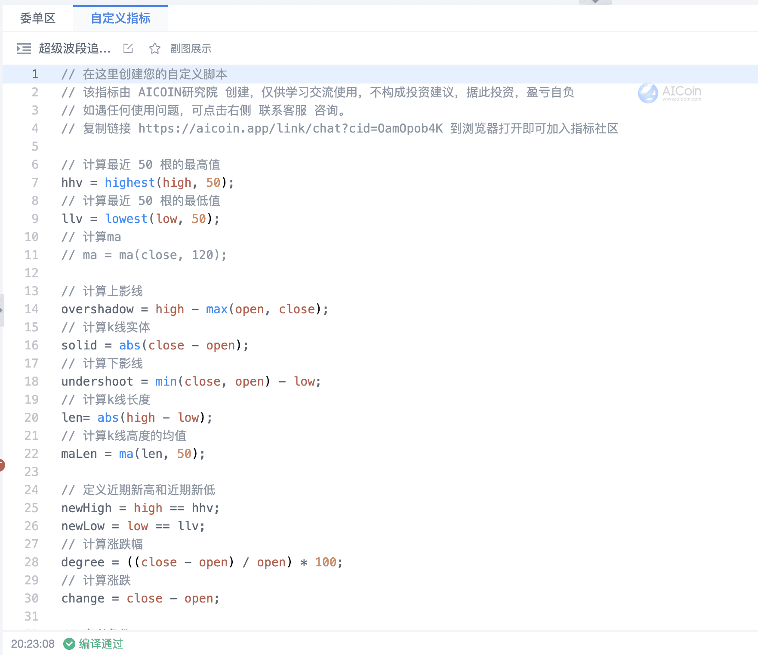Click the max function on line 14
Image resolution: width=758 pixels, height=655 pixels.
click(216, 309)
